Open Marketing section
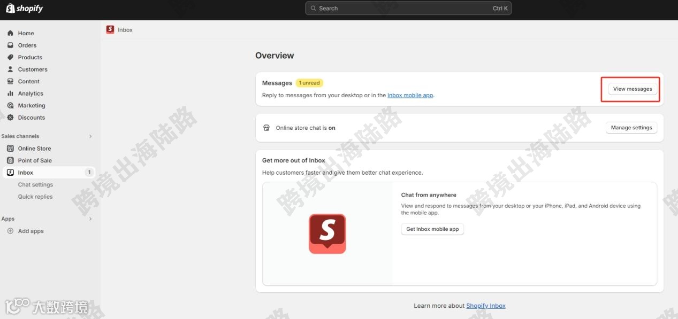The image size is (678, 319). click(32, 105)
